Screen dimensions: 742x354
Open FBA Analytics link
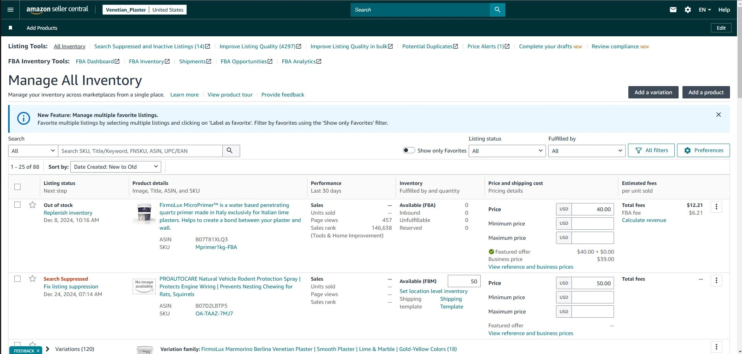[302, 61]
